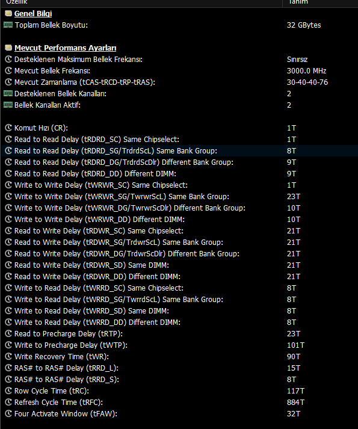Image resolution: width=358 pixels, height=429 pixels.
Task: Select the 3000.0 MHz frequency value
Action: [306, 71]
